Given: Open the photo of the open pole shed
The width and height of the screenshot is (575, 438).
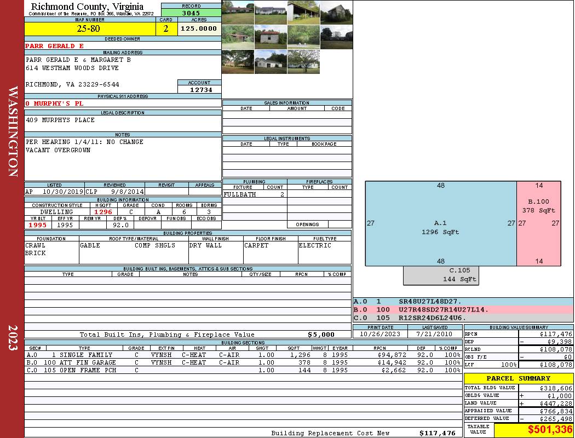Looking at the screenshot, I should (x=303, y=12).
